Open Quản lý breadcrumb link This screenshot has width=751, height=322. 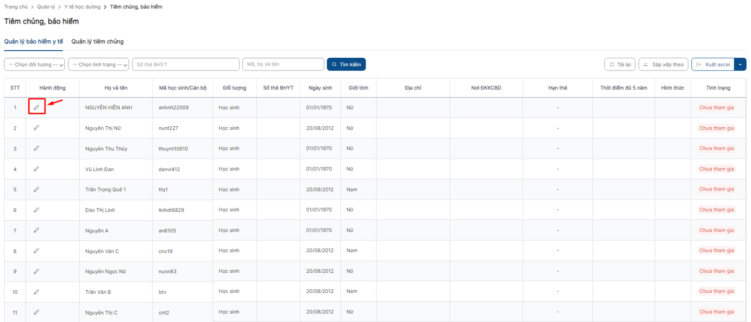pyautogui.click(x=46, y=7)
